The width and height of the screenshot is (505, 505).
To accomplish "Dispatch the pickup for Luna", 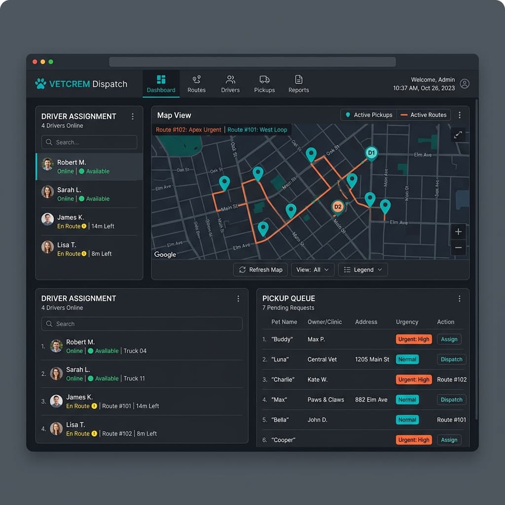I will point(451,360).
